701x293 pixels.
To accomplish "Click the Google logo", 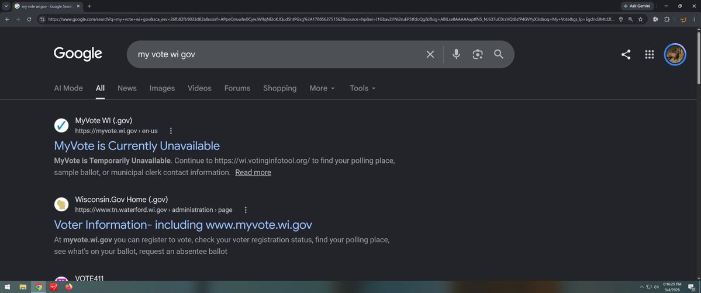I will (78, 54).
